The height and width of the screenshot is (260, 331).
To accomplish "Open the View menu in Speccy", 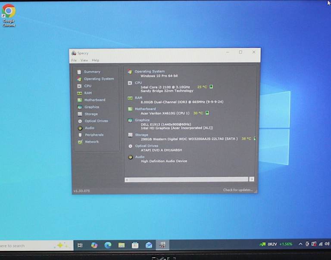I will click(x=84, y=60).
